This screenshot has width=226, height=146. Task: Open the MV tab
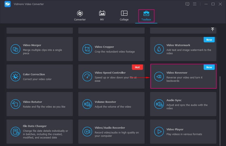(102, 16)
